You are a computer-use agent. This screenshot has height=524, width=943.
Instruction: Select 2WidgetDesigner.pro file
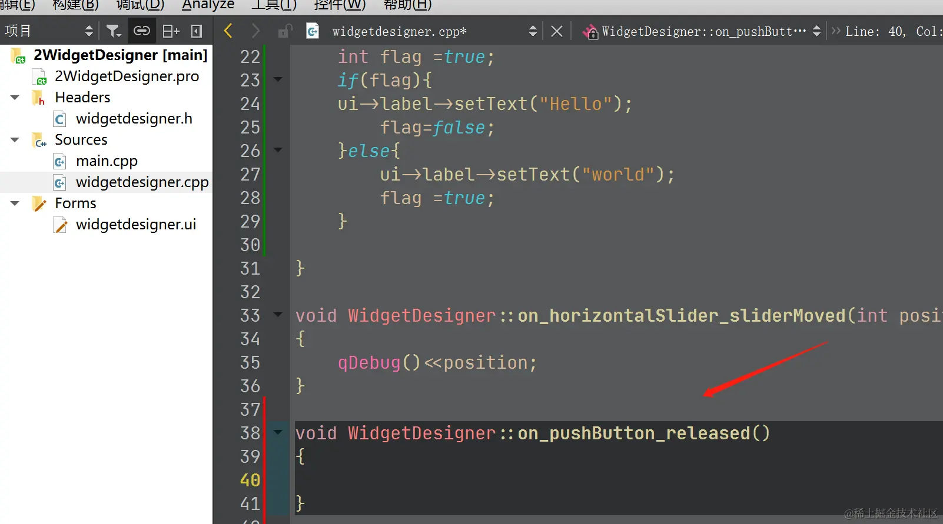pos(127,76)
